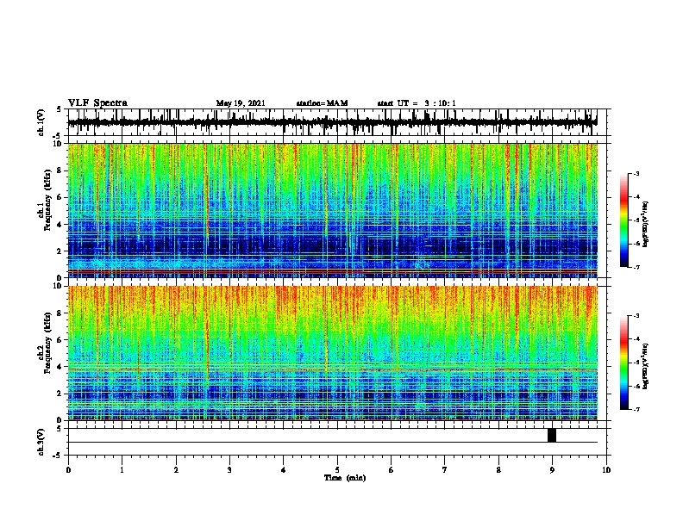The height and width of the screenshot is (527, 683).
Task: Click the "-7" label below ch.2 colorbar
Action: pos(636,409)
